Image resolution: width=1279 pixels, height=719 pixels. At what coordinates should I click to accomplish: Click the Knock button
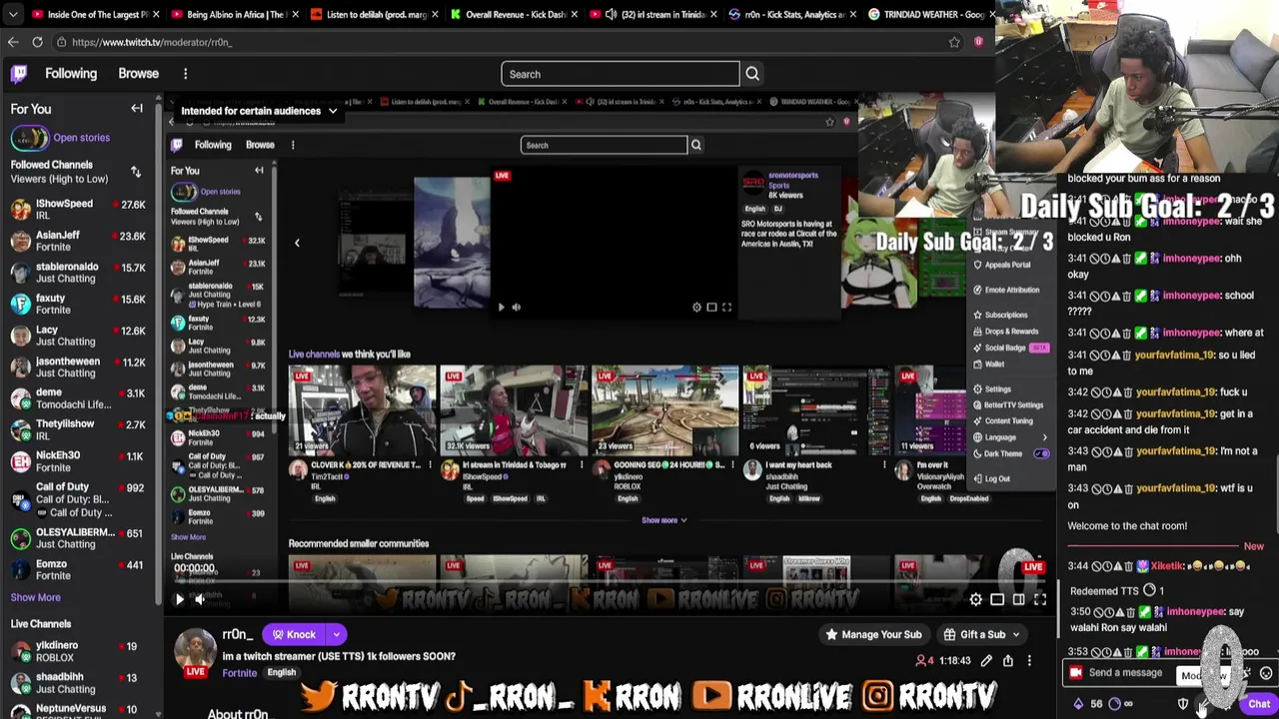(x=295, y=634)
